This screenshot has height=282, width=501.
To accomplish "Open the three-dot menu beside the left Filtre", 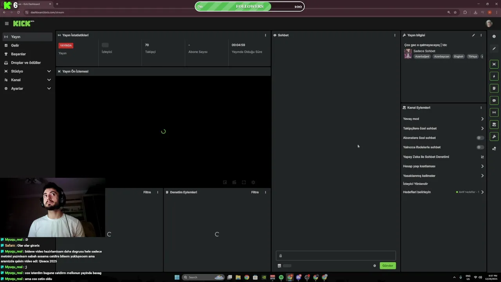I will click(158, 192).
